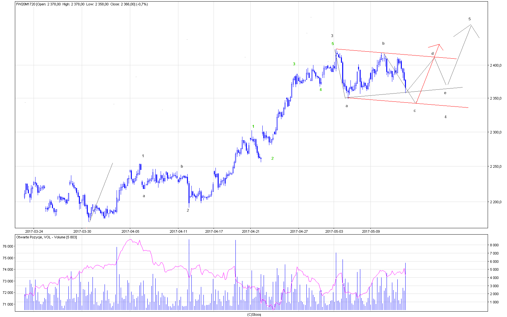The height and width of the screenshot is (317, 507).
Task: Select the 2 350,0 price axis label
Action: point(496,98)
